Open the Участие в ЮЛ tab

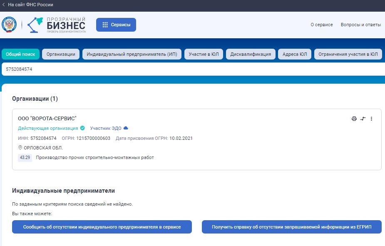tap(204, 54)
